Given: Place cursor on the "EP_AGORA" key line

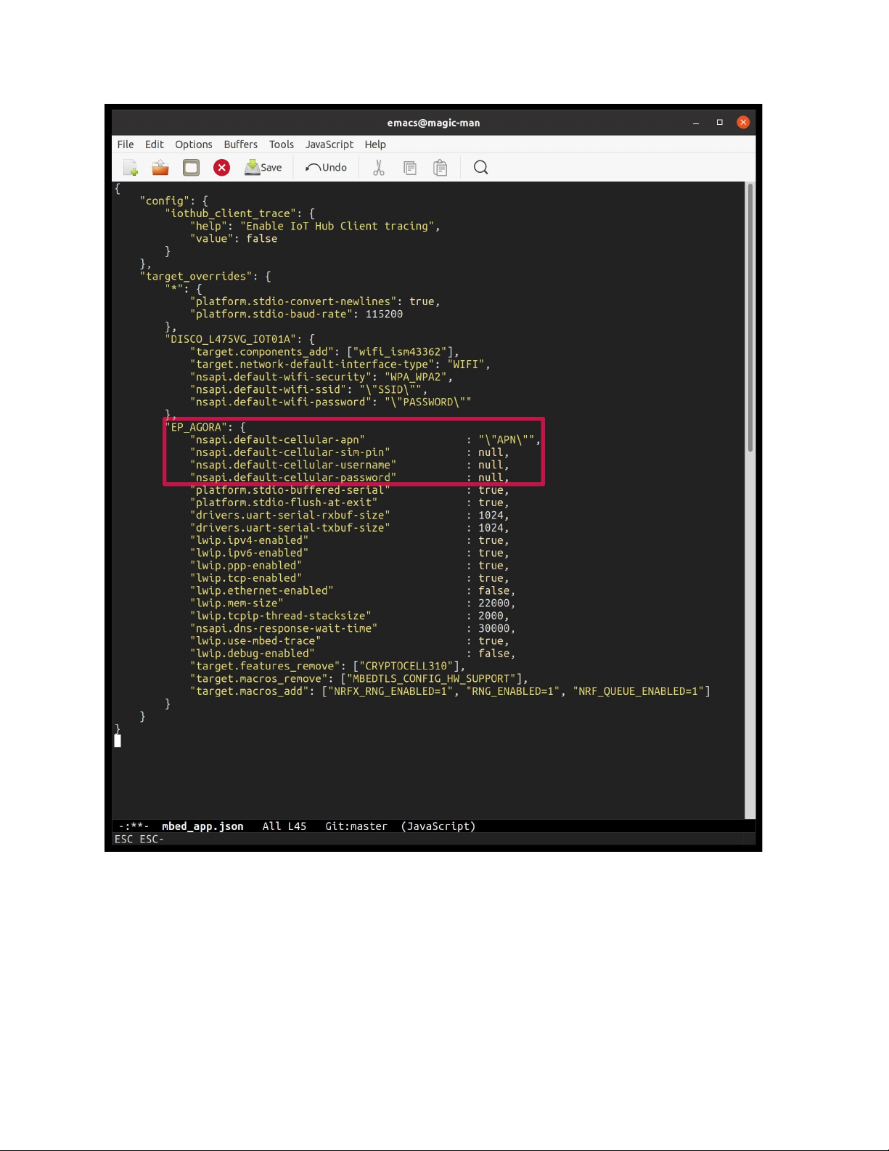Looking at the screenshot, I should (197, 428).
